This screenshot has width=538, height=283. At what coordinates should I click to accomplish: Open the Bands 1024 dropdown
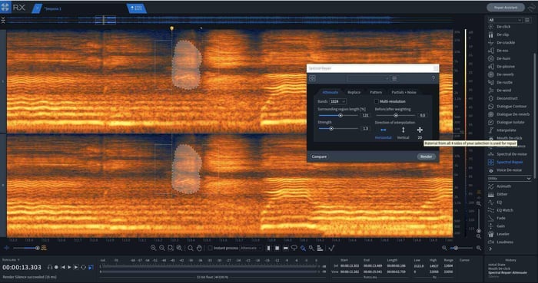coord(337,102)
